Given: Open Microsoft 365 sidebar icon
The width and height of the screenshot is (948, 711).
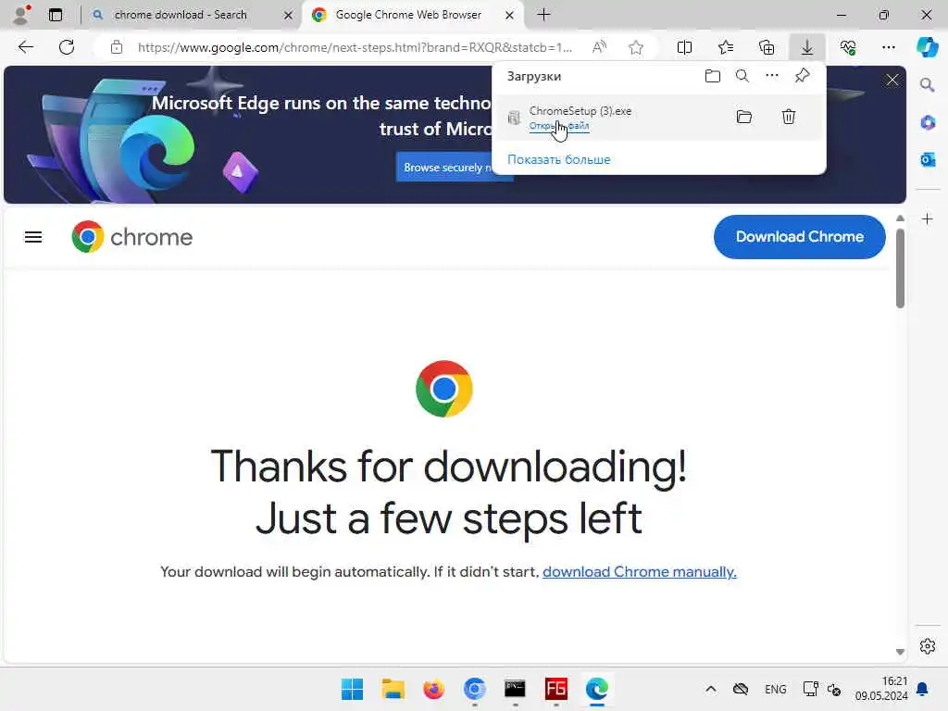Looking at the screenshot, I should [928, 123].
